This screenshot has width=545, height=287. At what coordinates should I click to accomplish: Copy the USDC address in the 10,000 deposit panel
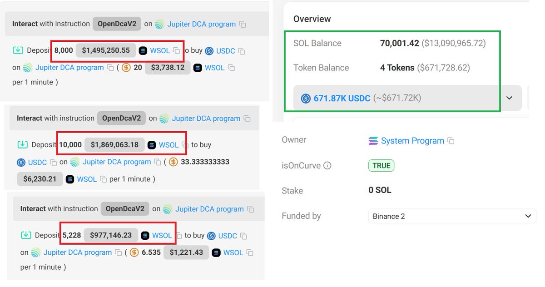53,163
